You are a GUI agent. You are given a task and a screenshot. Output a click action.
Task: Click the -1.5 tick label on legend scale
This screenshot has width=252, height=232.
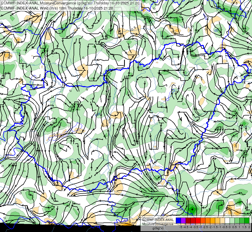point(215,227)
